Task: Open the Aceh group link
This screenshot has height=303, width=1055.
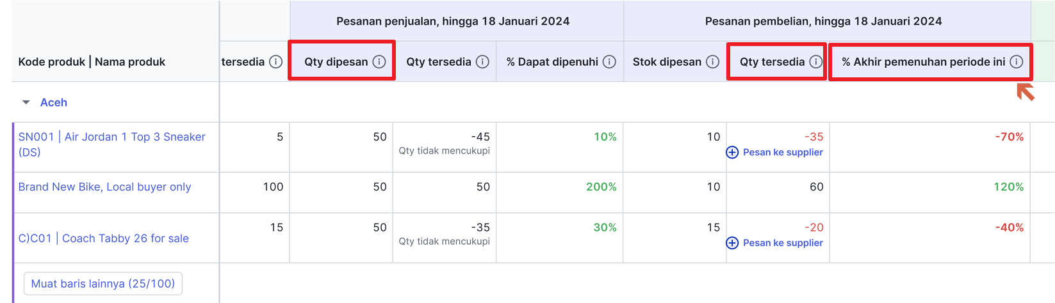Action: [54, 102]
